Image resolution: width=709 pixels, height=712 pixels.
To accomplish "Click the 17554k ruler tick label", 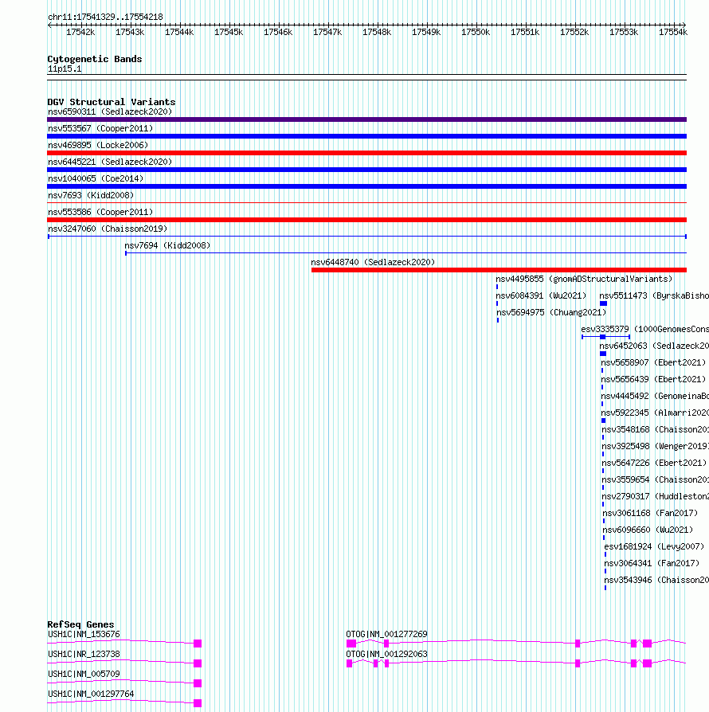I will (673, 32).
